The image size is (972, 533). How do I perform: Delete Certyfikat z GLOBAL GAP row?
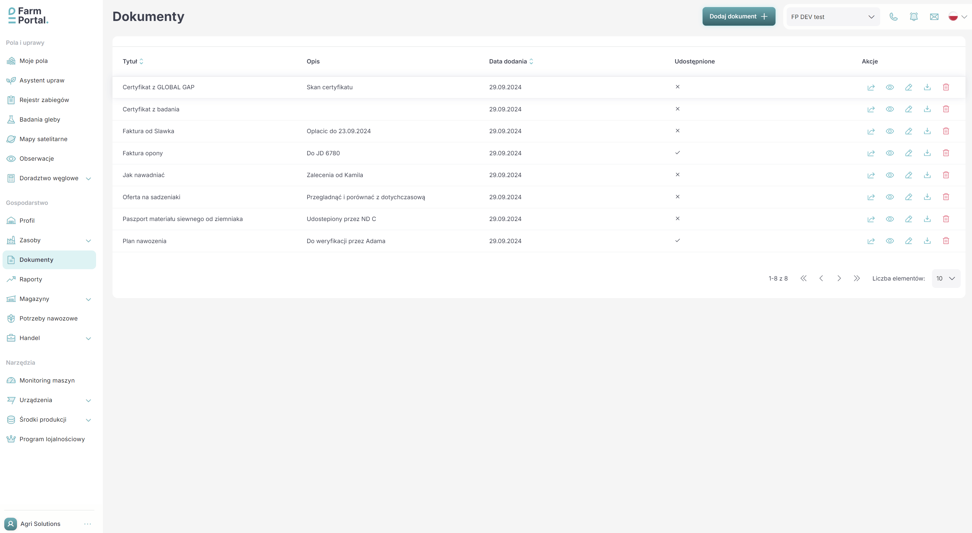(x=946, y=87)
